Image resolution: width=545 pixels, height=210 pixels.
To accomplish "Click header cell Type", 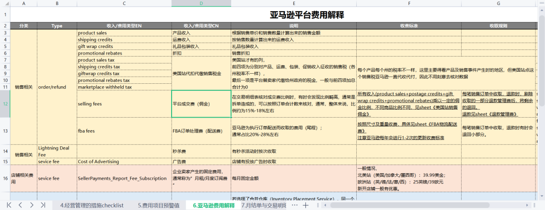I will point(57,26).
